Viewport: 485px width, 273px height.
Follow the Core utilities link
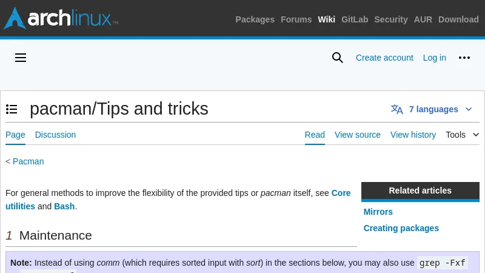point(341,193)
